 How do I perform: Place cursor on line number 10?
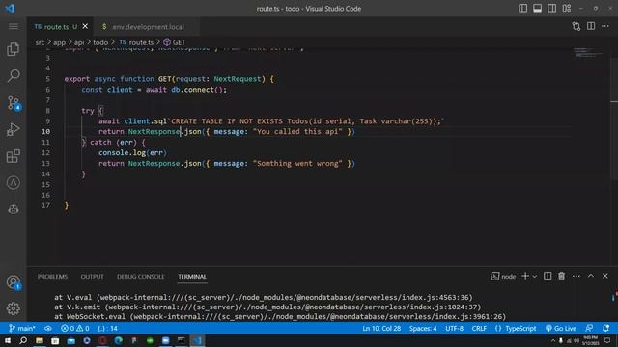(45, 131)
